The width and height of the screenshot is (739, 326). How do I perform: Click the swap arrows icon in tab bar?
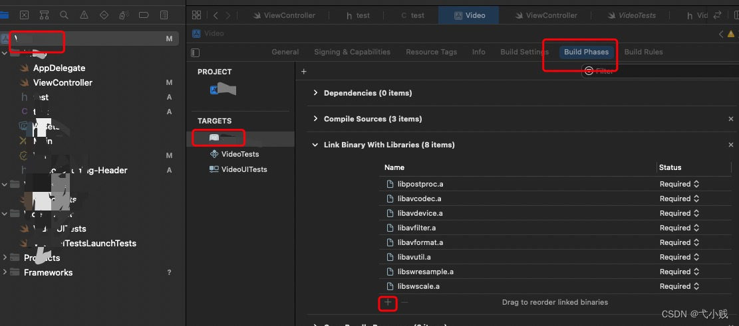717,15
